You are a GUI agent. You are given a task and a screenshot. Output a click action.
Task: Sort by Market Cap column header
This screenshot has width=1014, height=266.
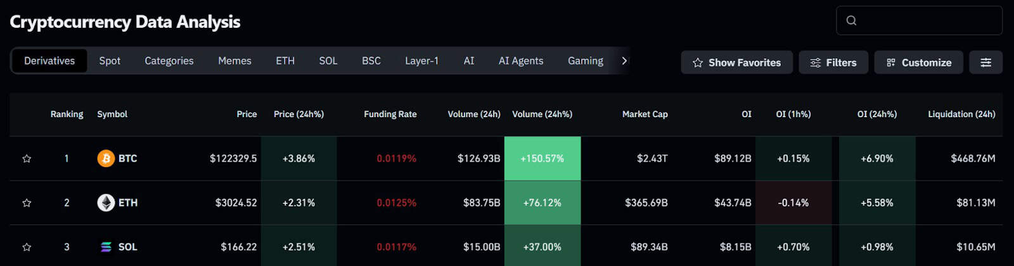(x=645, y=114)
